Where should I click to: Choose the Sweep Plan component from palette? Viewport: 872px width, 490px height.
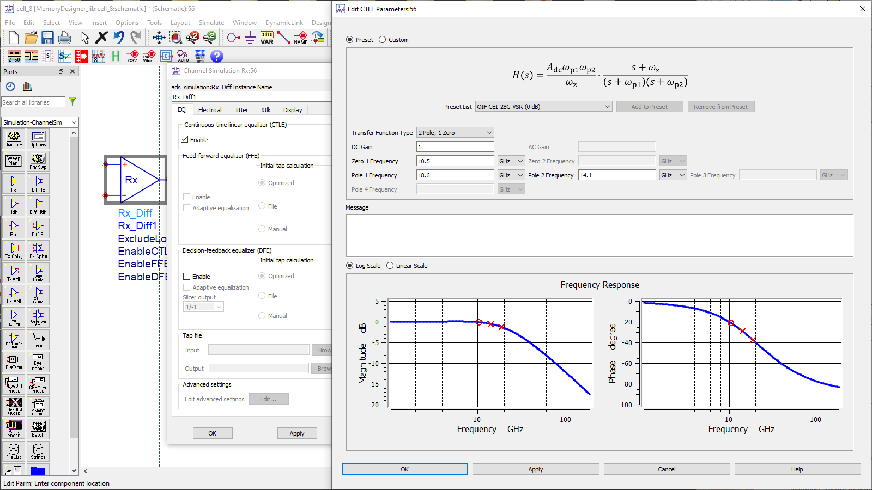[x=13, y=161]
